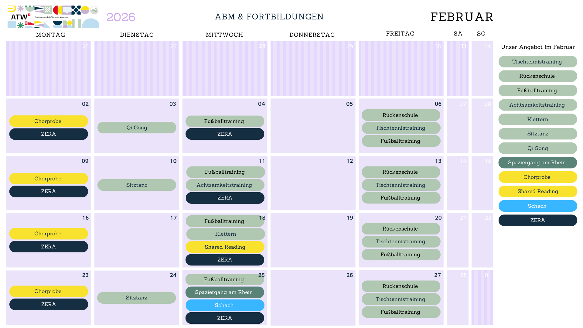Select Qi Gong in the Angebot legend
The height and width of the screenshot is (328, 583).
537,148
